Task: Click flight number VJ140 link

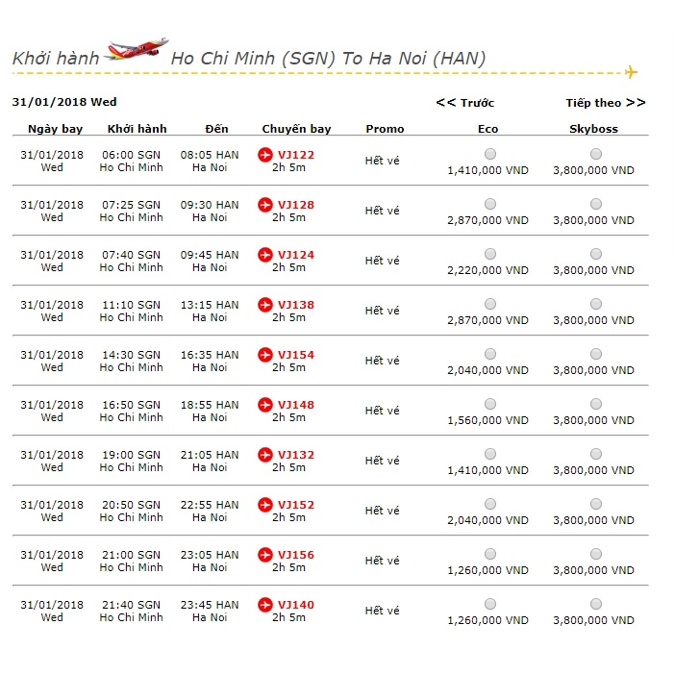Action: (295, 605)
